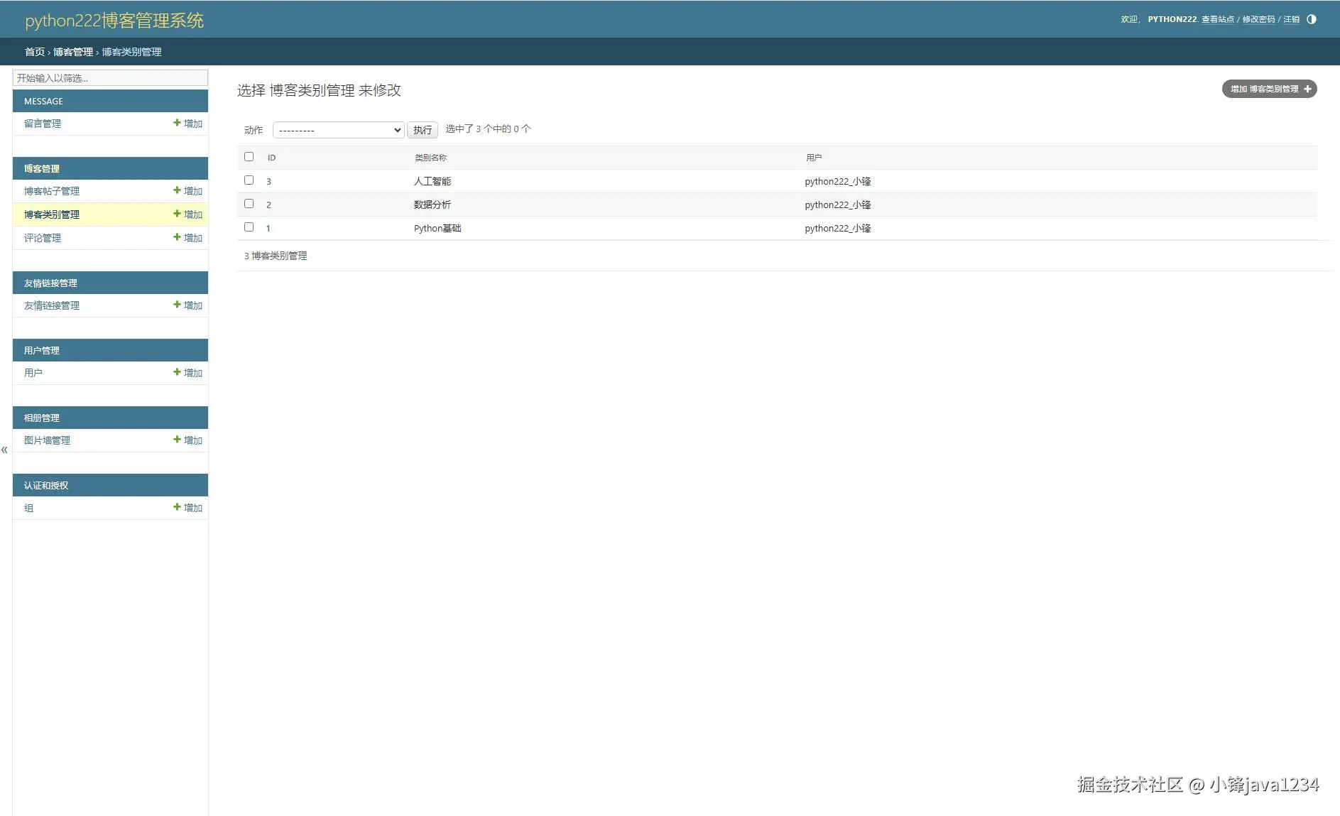Click the 3 博客类别管理 count text
This screenshot has width=1340, height=816.
(276, 256)
